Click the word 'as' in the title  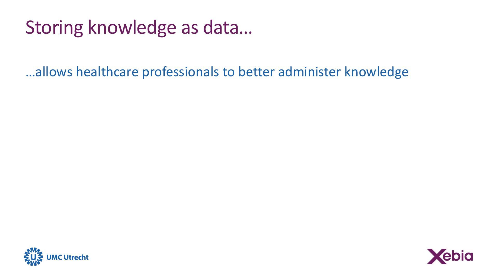click(190, 29)
